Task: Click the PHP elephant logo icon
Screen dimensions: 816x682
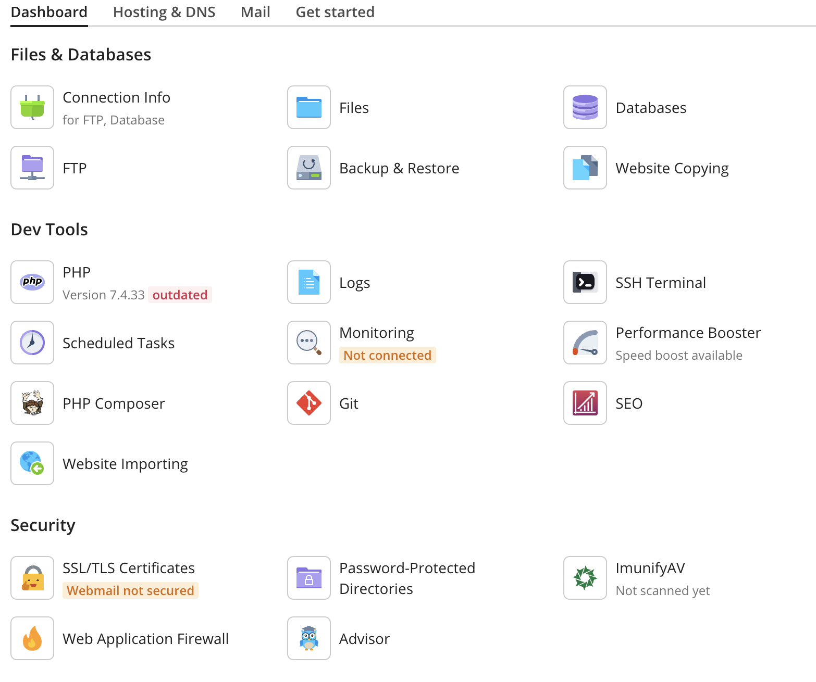Action: (x=32, y=282)
